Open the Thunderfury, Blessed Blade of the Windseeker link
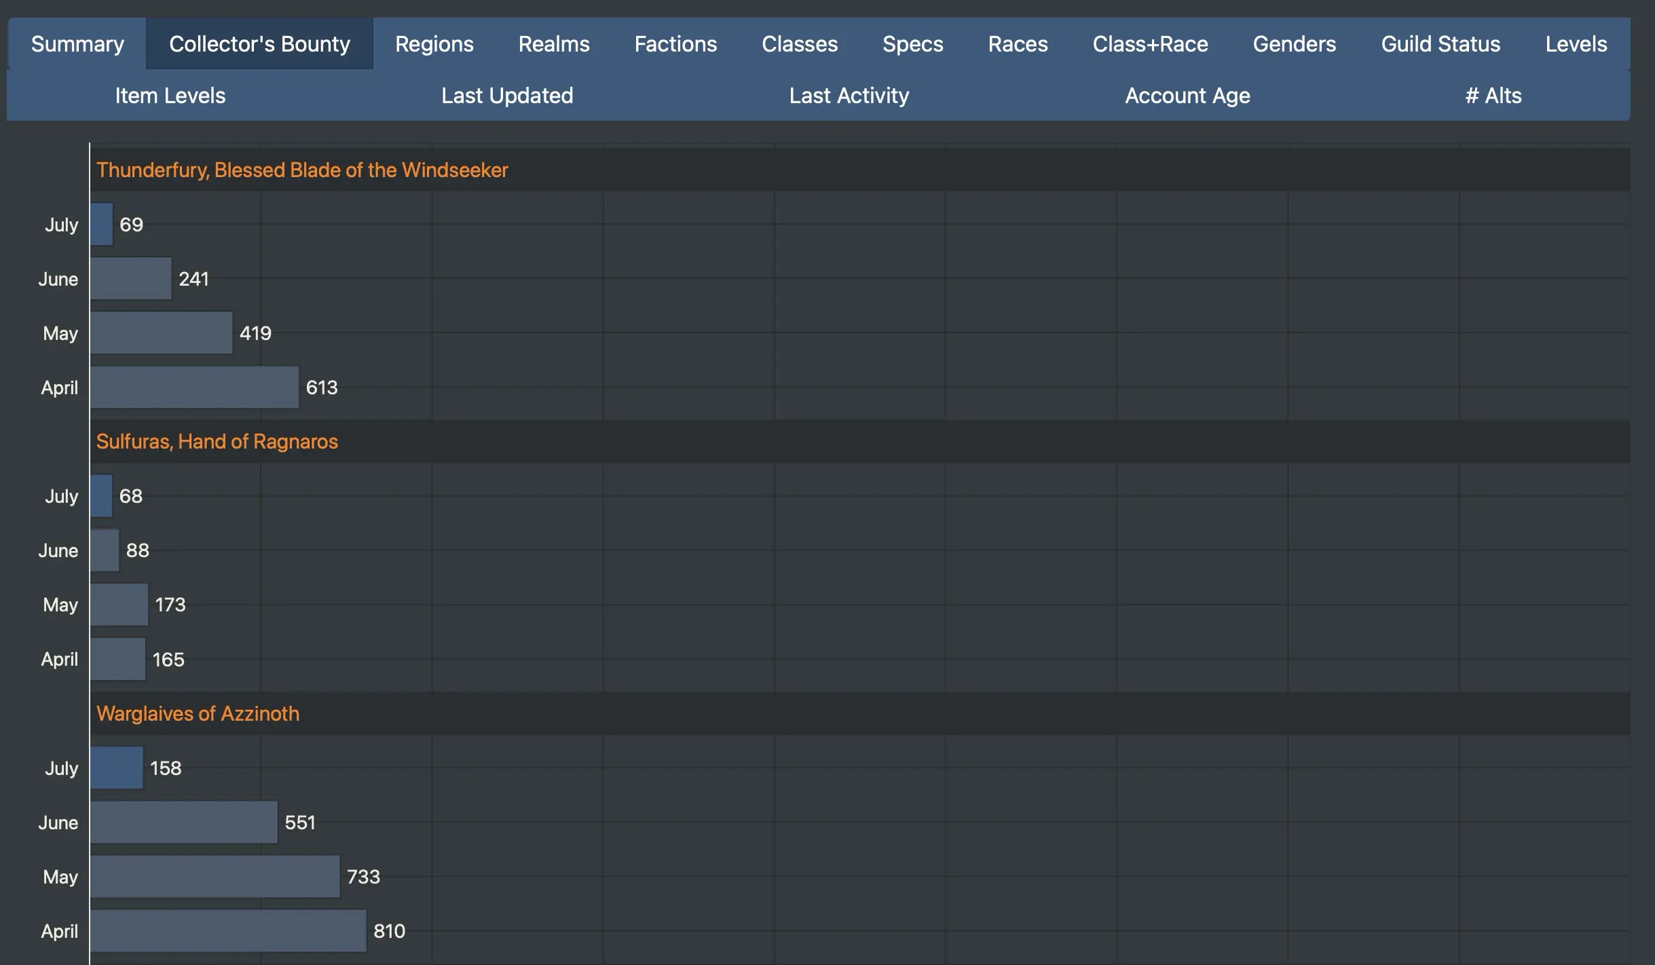 tap(302, 170)
